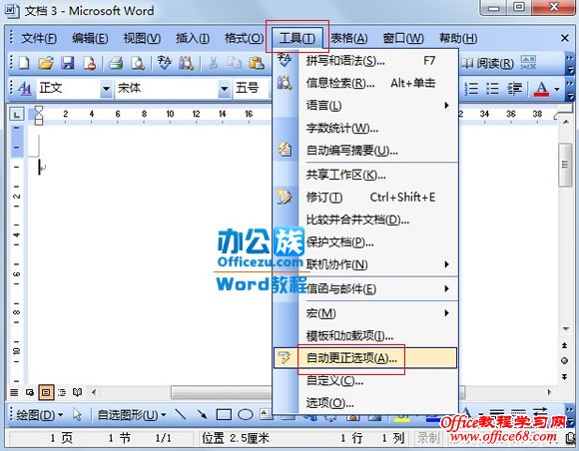Switch to Web Layout view icon
The height and width of the screenshot is (451, 579).
[x=30, y=392]
